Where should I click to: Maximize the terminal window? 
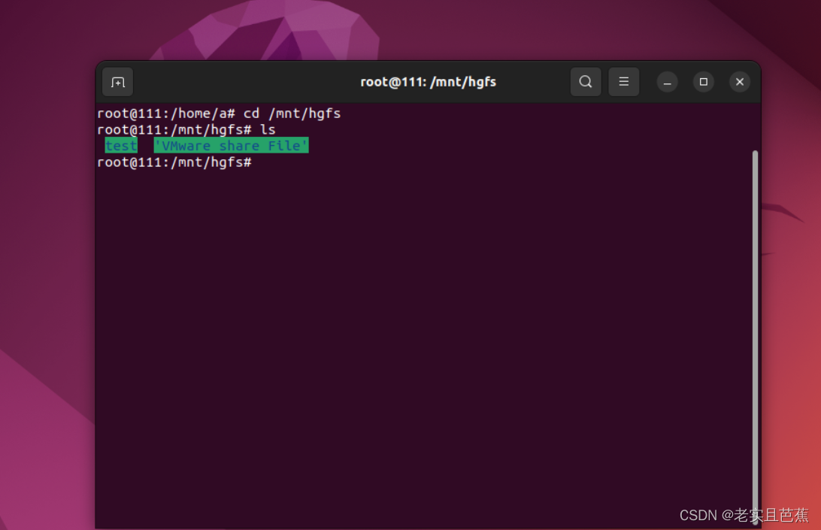tap(703, 81)
